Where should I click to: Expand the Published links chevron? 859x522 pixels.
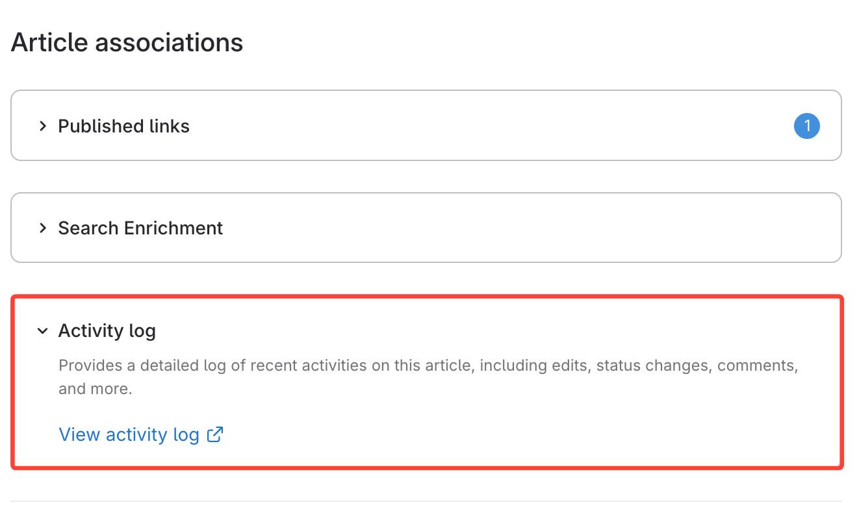43,126
